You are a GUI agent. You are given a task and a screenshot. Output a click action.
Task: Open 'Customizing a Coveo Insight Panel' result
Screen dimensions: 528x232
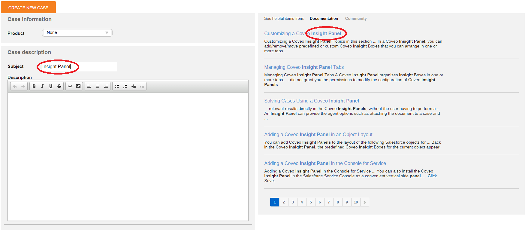coord(303,34)
